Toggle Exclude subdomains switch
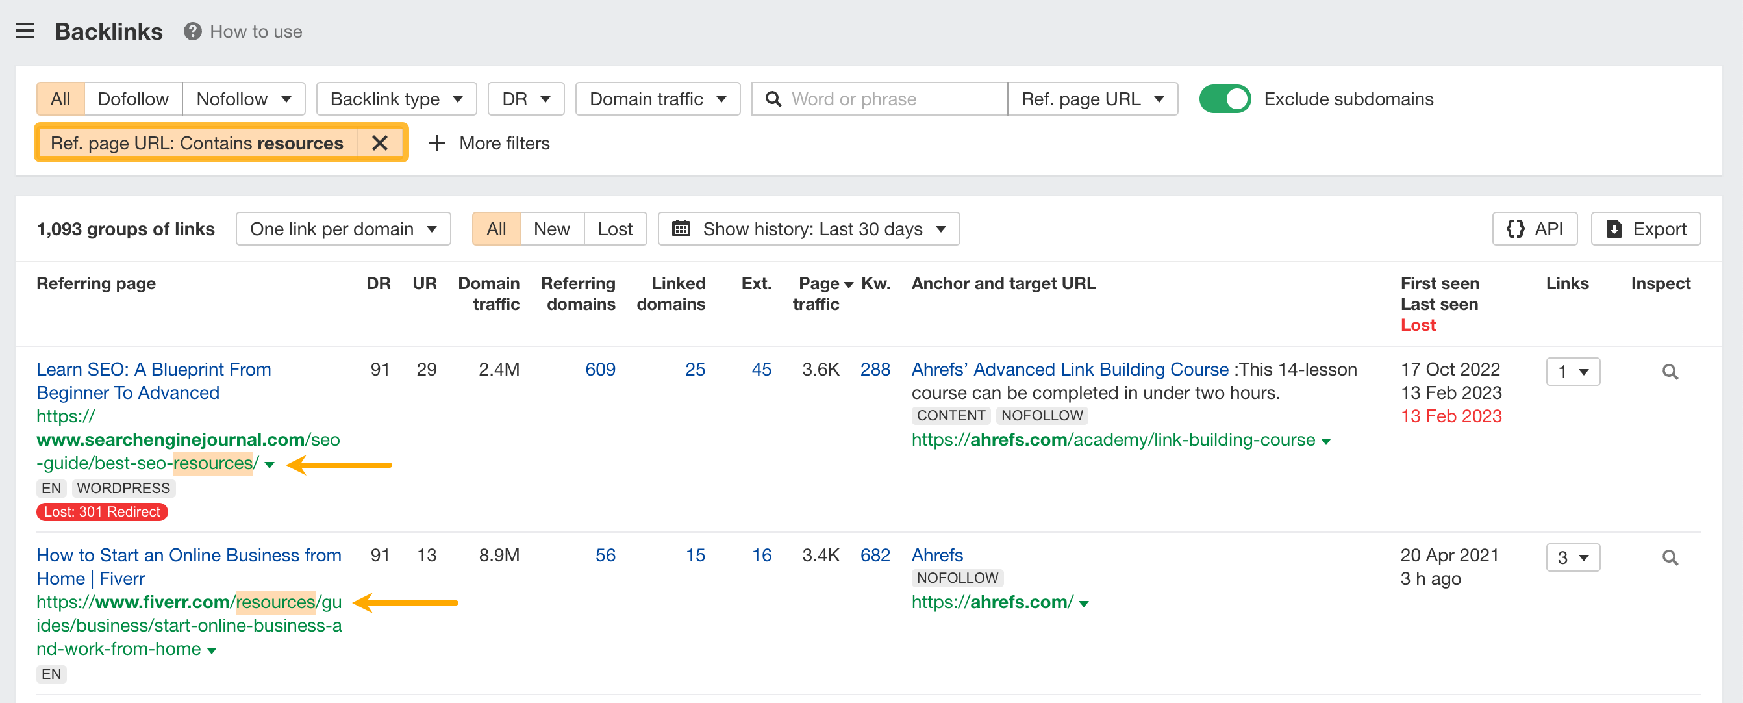1743x703 pixels. click(1225, 99)
